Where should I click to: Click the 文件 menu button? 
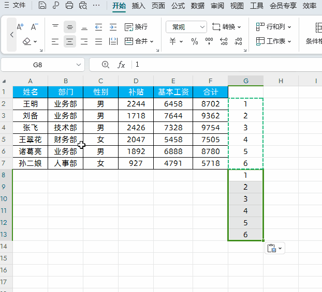point(15,6)
